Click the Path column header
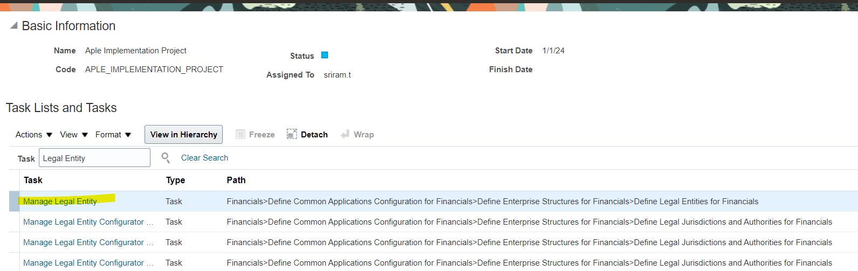 236,180
